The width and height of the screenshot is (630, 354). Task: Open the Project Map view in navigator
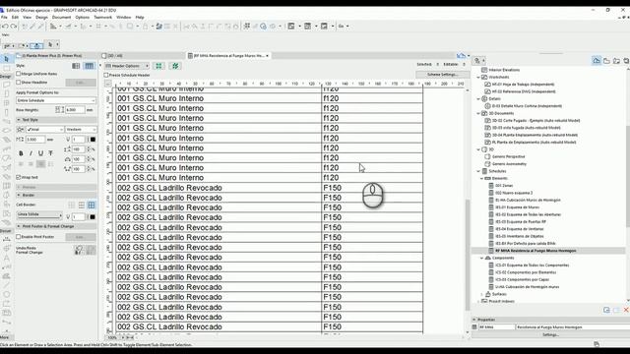pyautogui.click(x=597, y=61)
